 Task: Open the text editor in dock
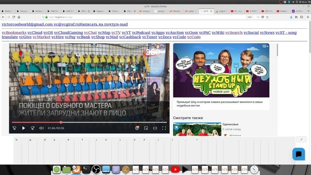click(116, 170)
